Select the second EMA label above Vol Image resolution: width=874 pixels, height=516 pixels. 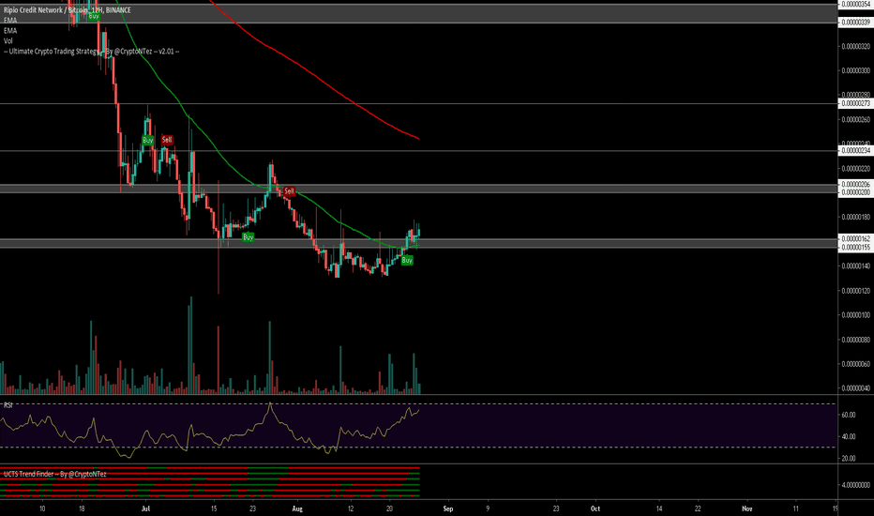coord(10,31)
